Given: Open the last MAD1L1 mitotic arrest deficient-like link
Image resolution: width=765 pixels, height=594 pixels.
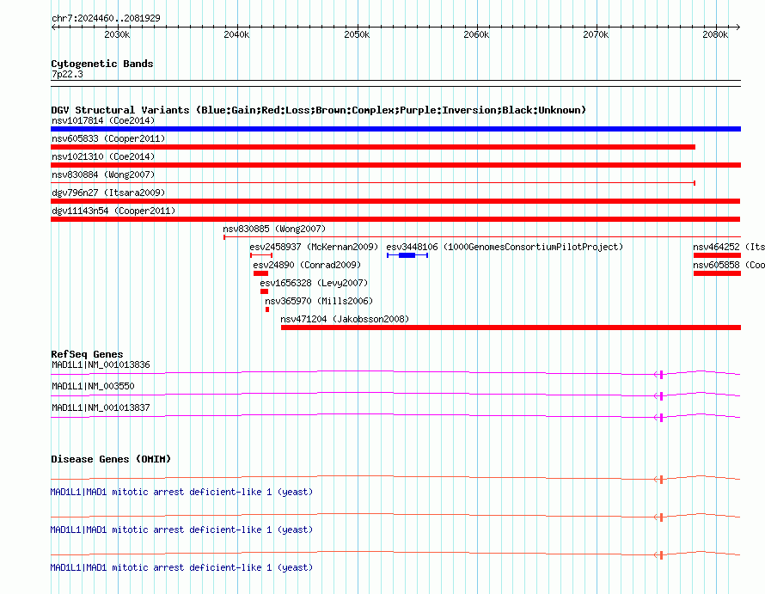Looking at the screenshot, I should tap(181, 567).
